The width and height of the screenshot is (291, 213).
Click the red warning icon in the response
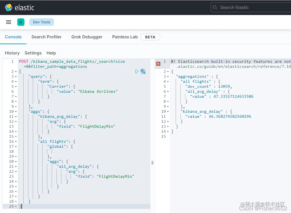[158, 64]
